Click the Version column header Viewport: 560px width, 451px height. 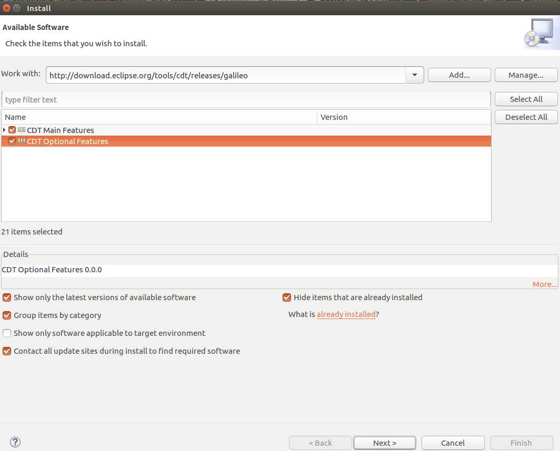tap(404, 117)
